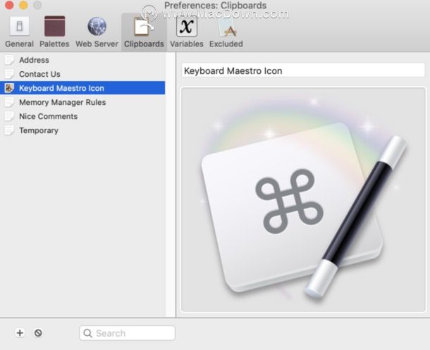This screenshot has width=430, height=350.
Task: Minimize the Preferences window with yellow button
Action: (x=23, y=5)
